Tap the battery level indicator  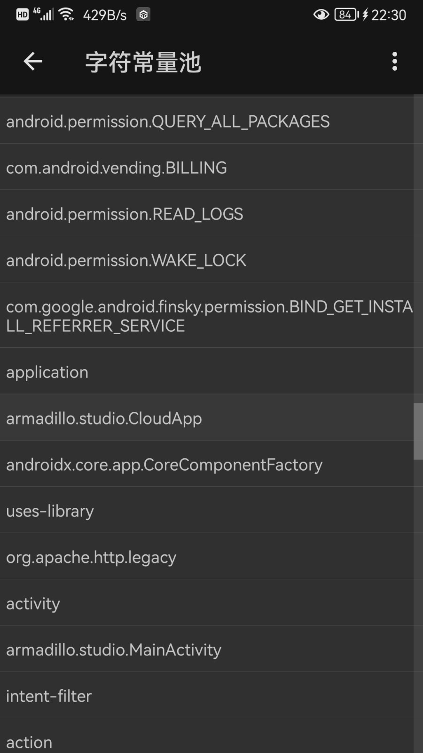click(346, 15)
